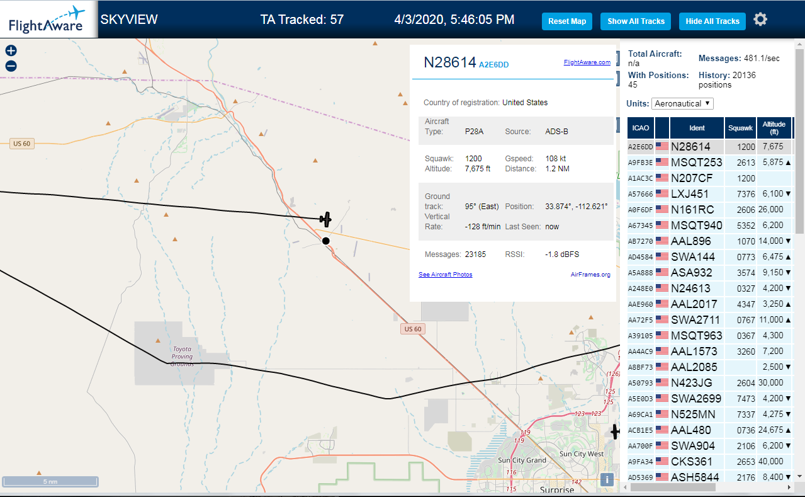Click the N28614 title in info panel
Screen dimensions: 805x497
tap(449, 62)
